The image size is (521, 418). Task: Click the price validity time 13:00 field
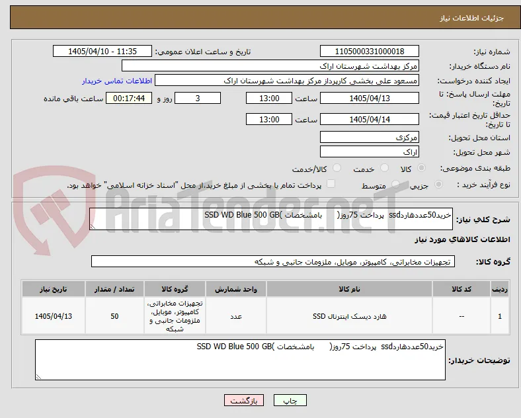coord(269,119)
